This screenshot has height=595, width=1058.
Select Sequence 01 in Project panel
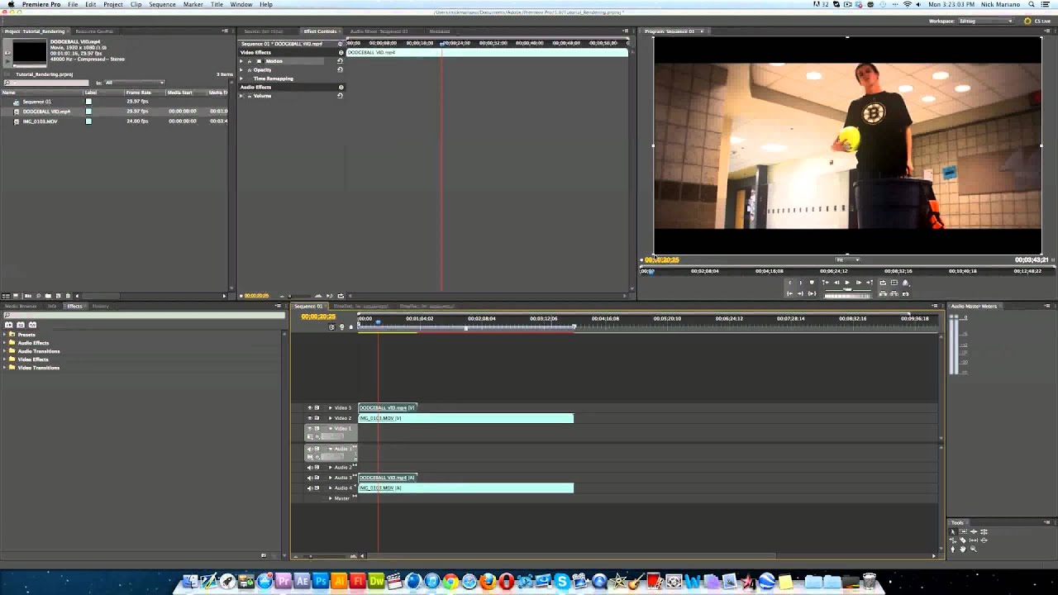[x=36, y=102]
